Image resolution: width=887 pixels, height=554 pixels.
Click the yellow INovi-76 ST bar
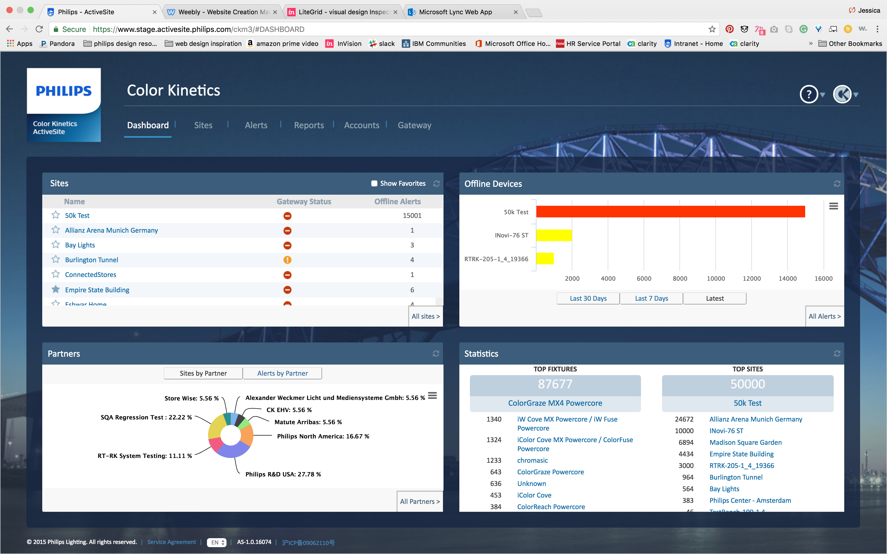coord(554,235)
